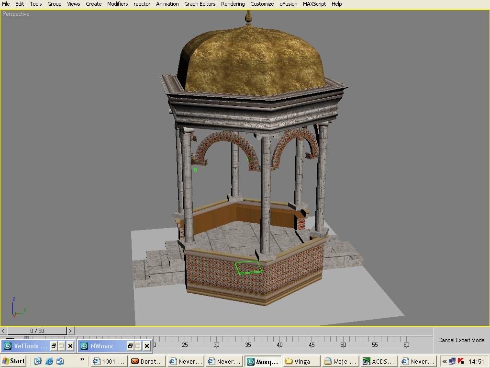
Task: Click the 0 / 60 time slider handle
Action: point(37,331)
